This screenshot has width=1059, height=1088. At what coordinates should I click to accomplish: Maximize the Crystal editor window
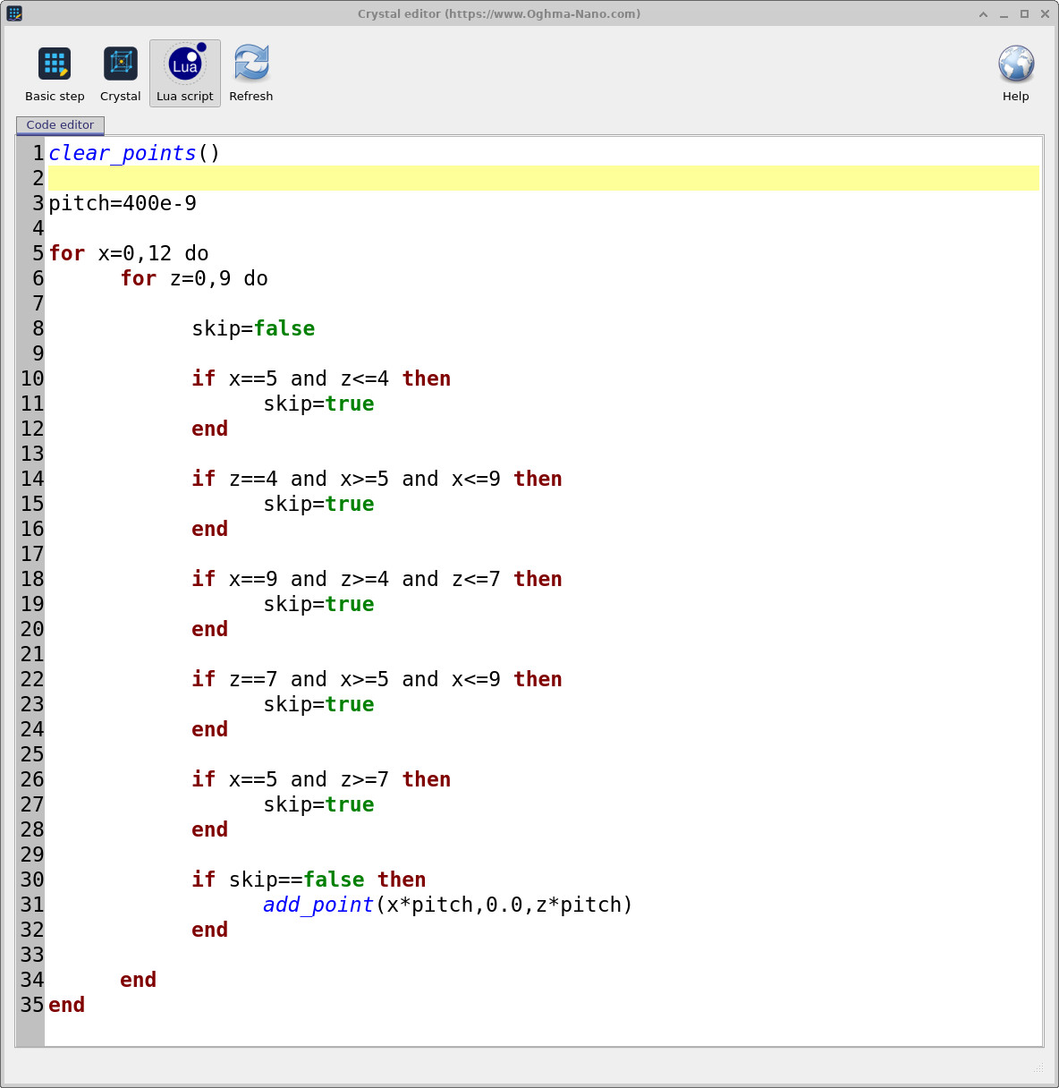[1024, 13]
